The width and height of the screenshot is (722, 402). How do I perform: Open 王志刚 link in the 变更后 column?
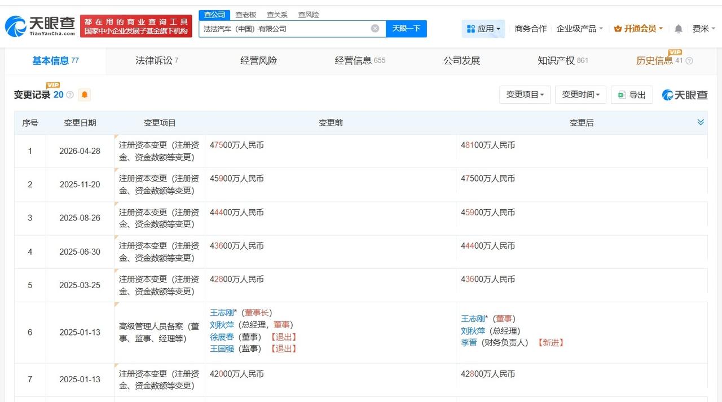473,319
